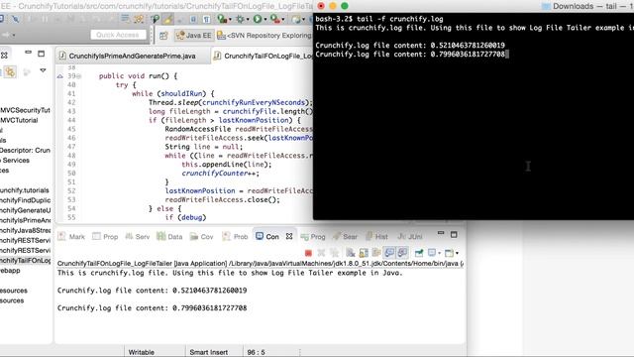This screenshot has height=357, width=634.
Task: Click the Open Perspective icon
Action: [163, 36]
